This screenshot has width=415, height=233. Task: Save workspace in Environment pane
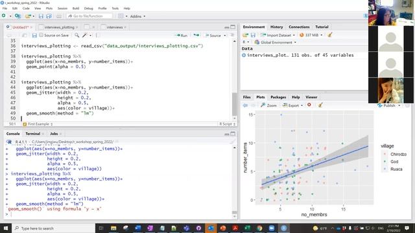click(x=253, y=35)
